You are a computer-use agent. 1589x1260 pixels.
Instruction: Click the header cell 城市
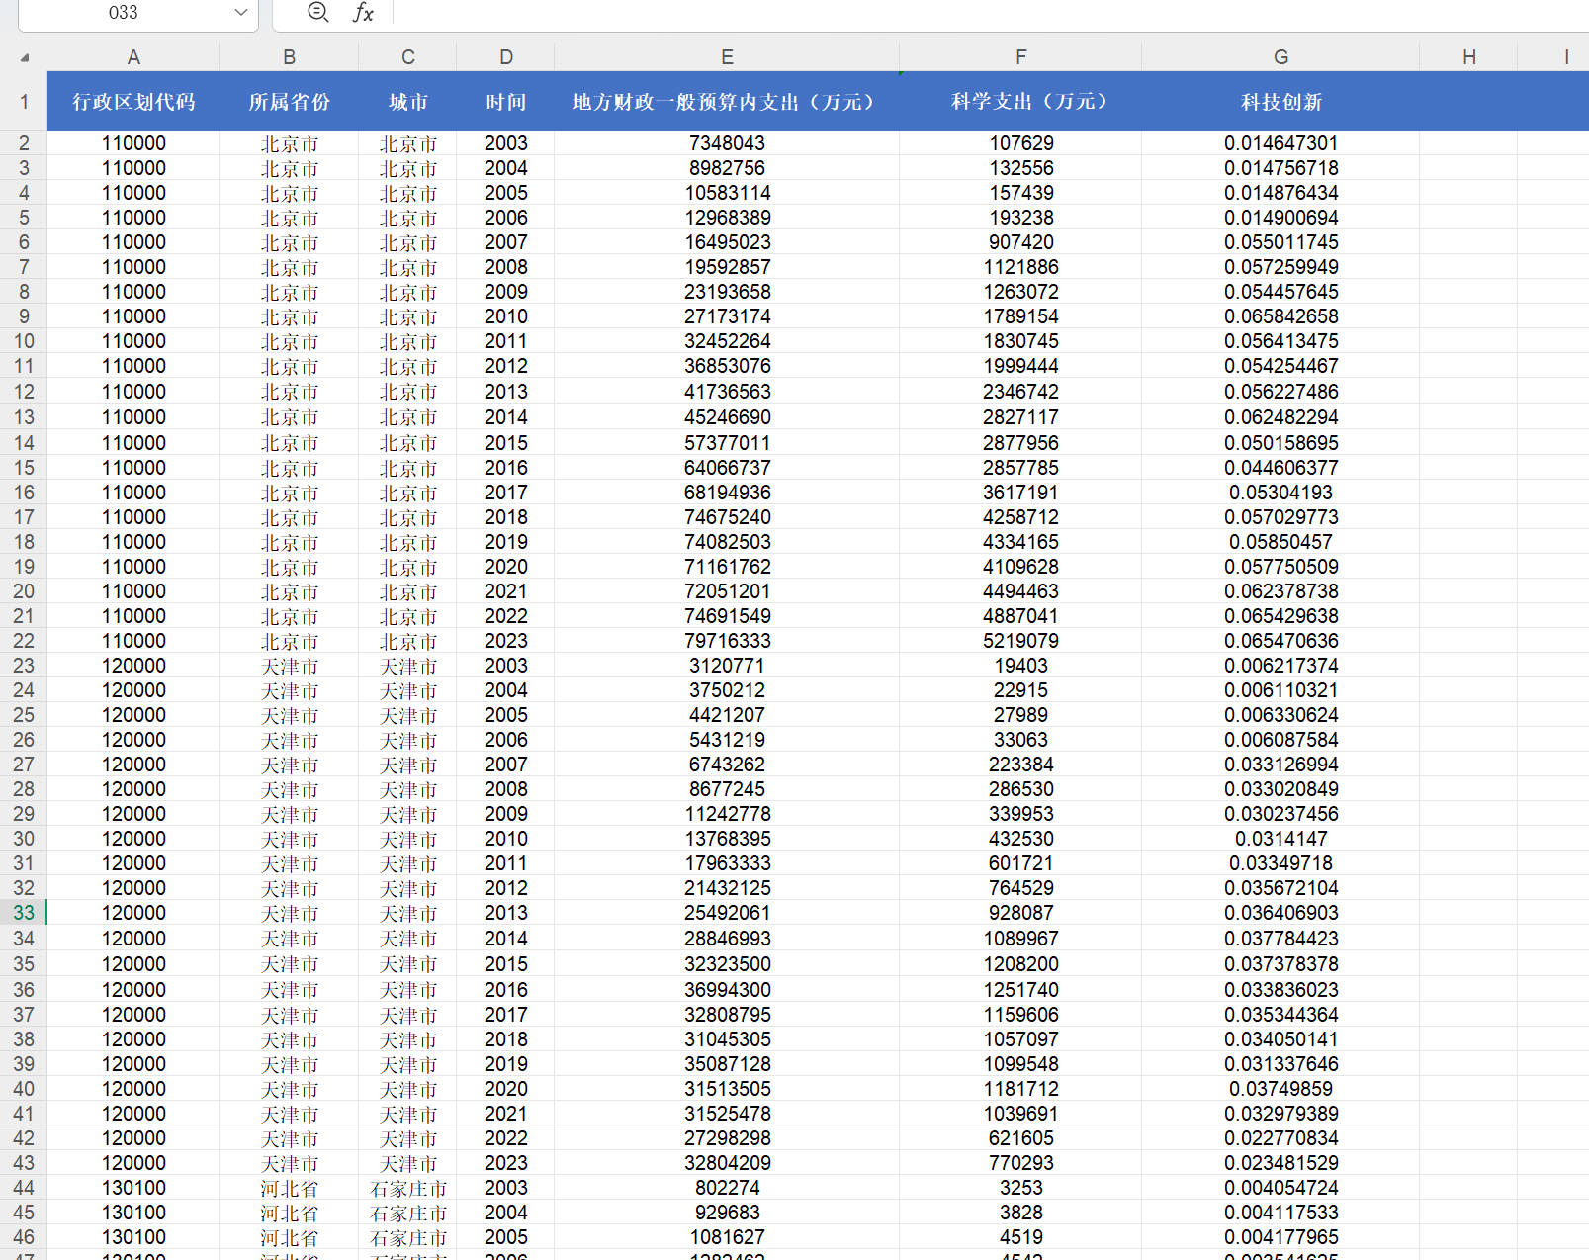click(x=407, y=101)
